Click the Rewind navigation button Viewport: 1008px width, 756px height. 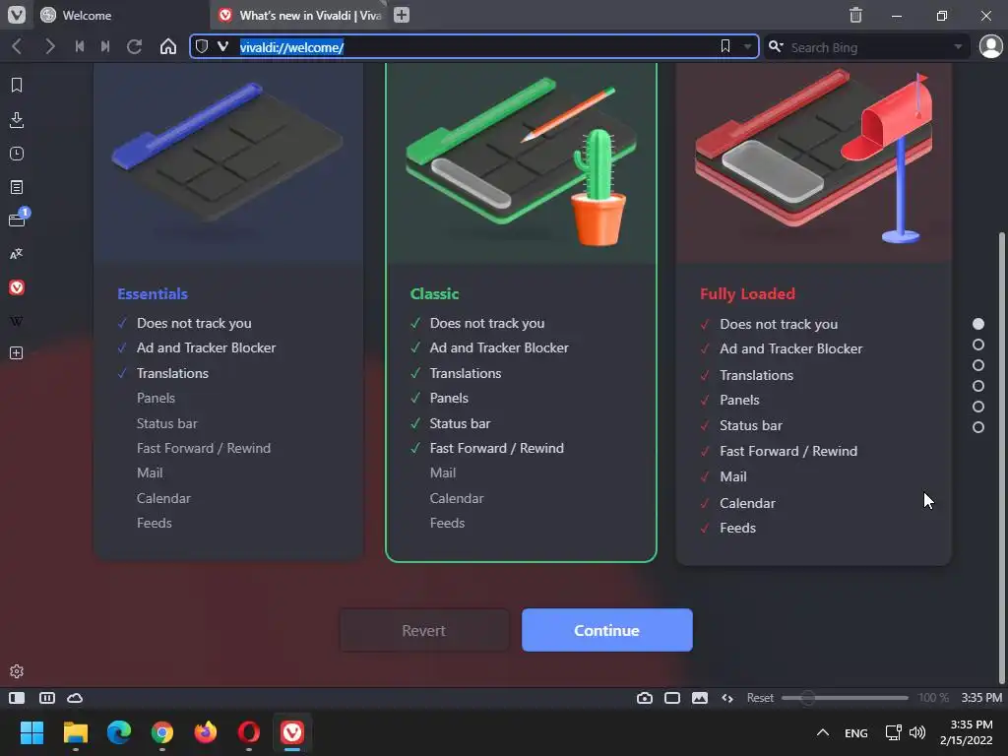80,47
